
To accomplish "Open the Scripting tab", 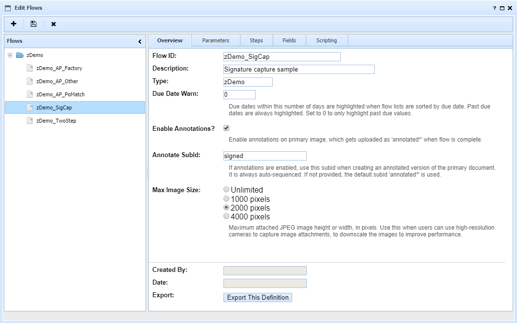I will (x=326, y=40).
